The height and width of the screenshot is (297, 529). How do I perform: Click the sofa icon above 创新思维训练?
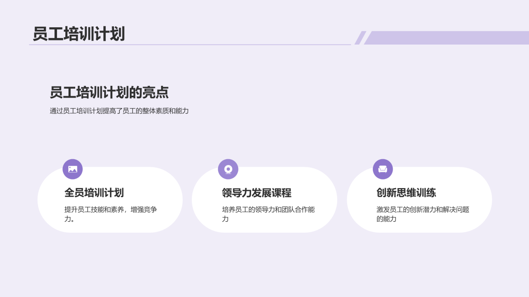[382, 169]
